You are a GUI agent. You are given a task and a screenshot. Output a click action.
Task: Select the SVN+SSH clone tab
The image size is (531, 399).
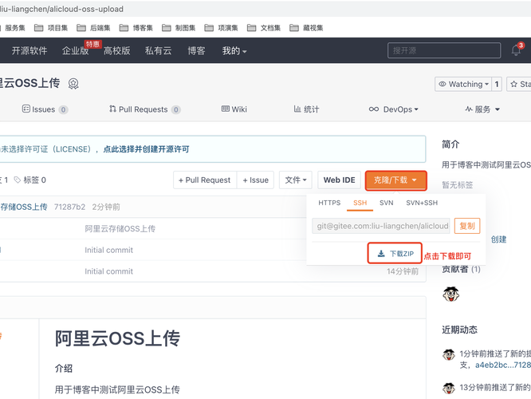tap(422, 203)
